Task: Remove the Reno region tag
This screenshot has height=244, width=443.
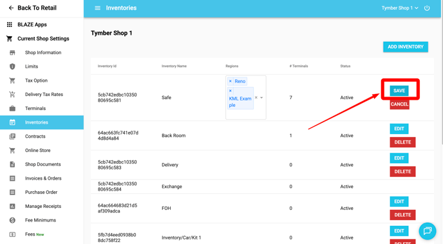Action: pos(231,81)
